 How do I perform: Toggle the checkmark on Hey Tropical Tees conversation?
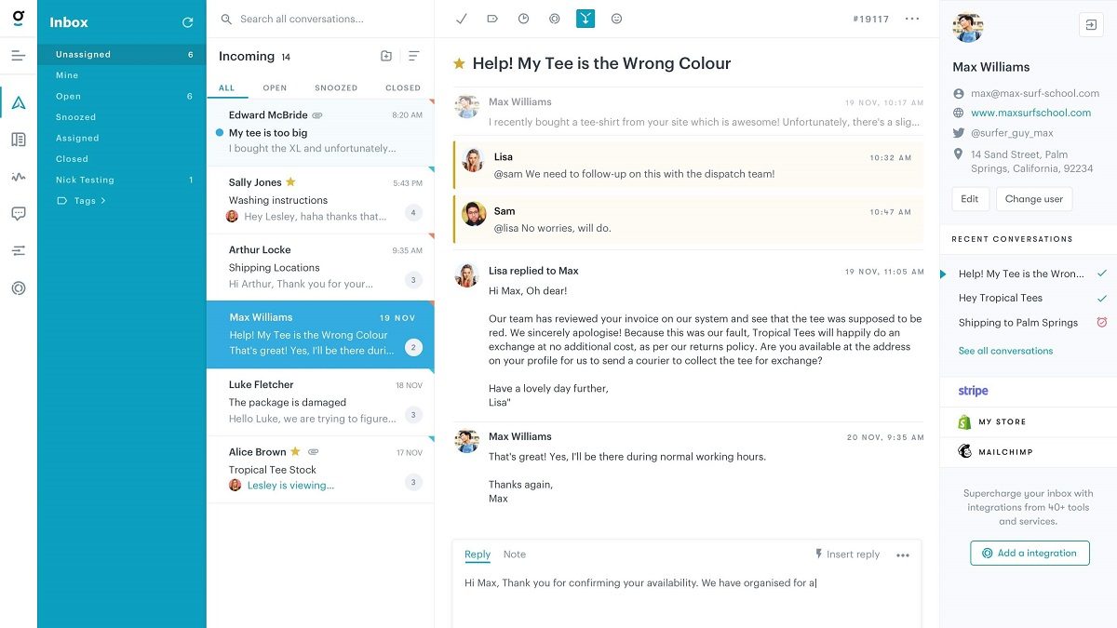tap(1103, 298)
